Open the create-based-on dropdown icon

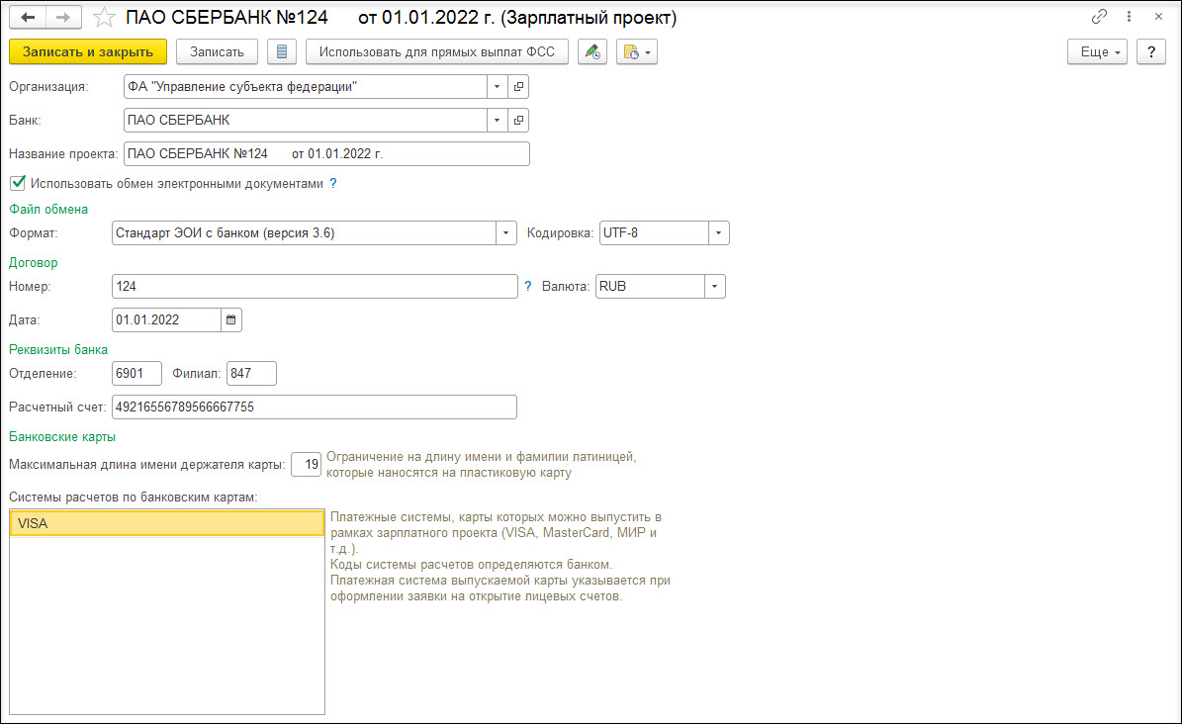(x=637, y=52)
